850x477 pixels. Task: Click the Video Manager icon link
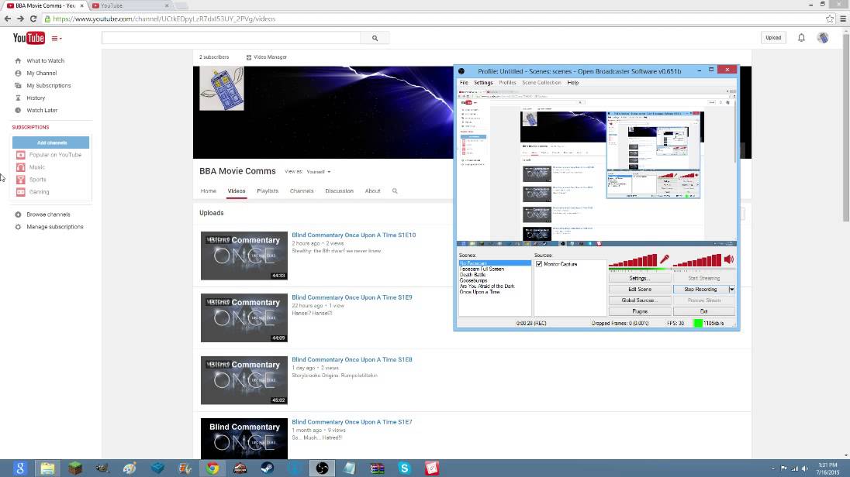[x=266, y=57]
